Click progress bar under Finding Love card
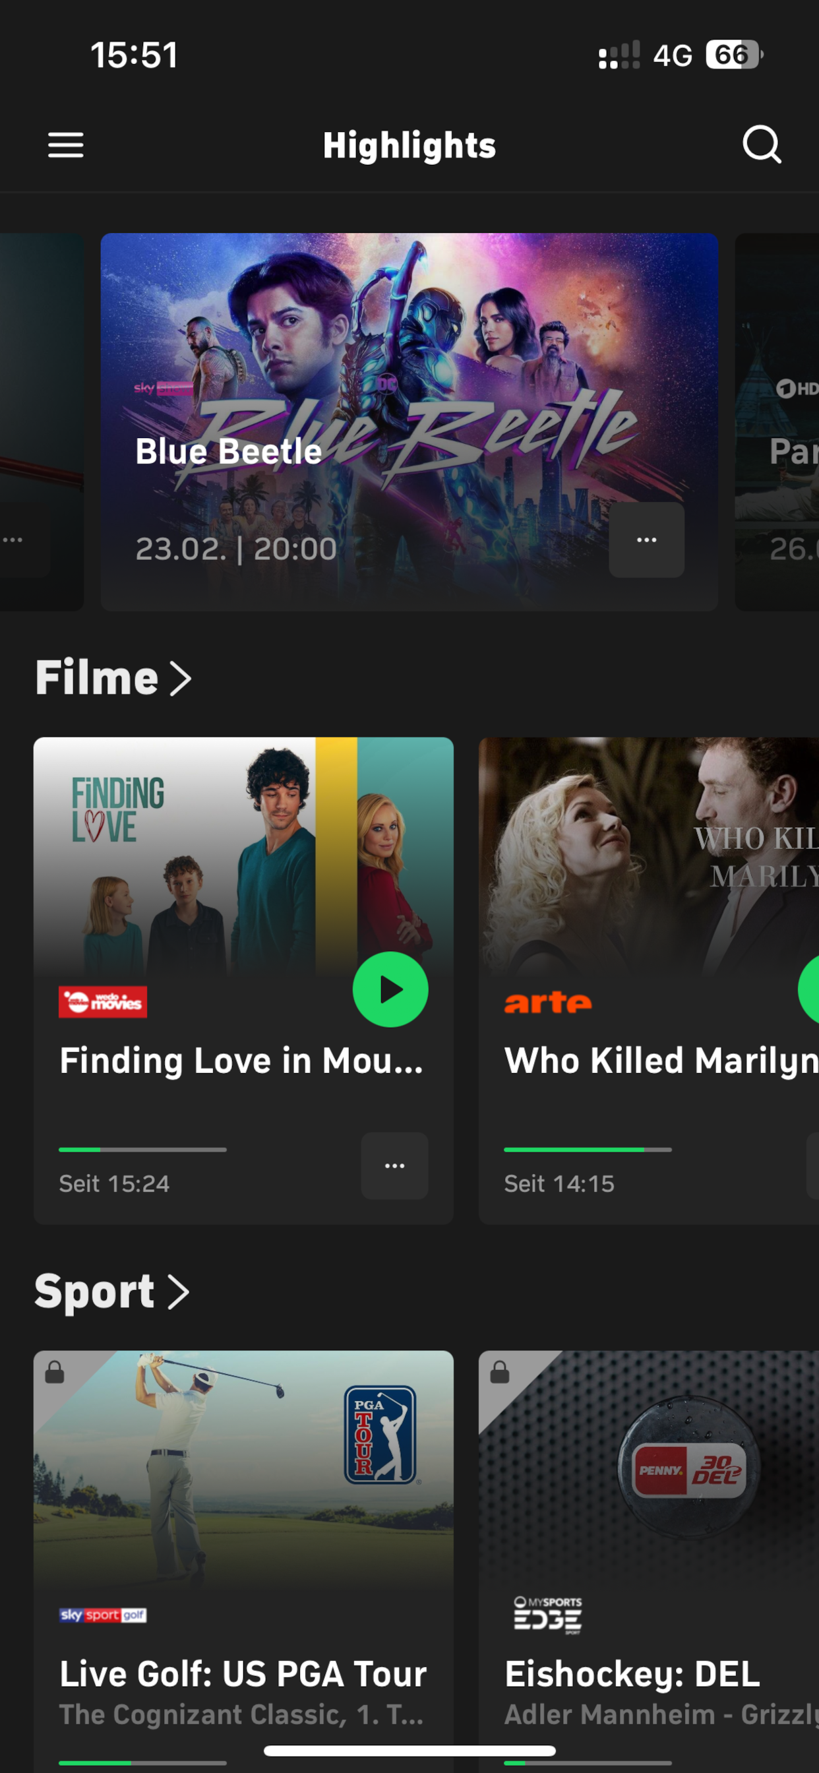The image size is (819, 1773). [142, 1150]
